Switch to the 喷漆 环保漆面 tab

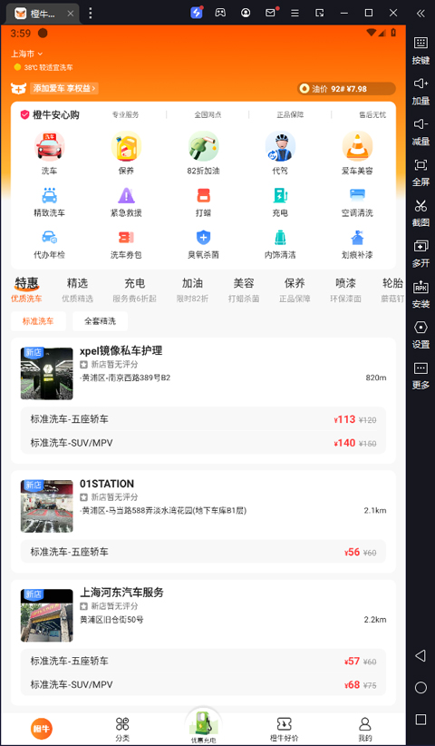pos(345,290)
